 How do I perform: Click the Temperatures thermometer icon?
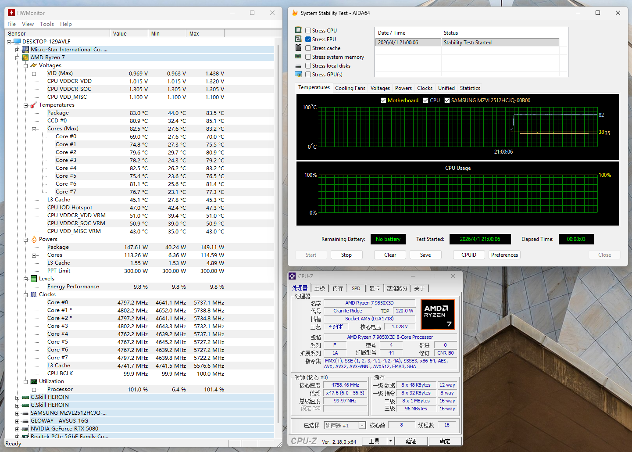tap(34, 105)
